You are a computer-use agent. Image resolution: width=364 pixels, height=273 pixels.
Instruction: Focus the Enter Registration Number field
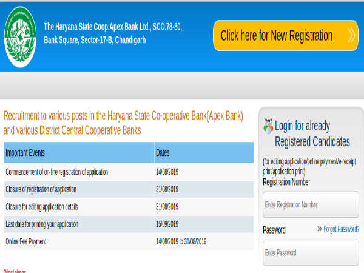[310, 205]
